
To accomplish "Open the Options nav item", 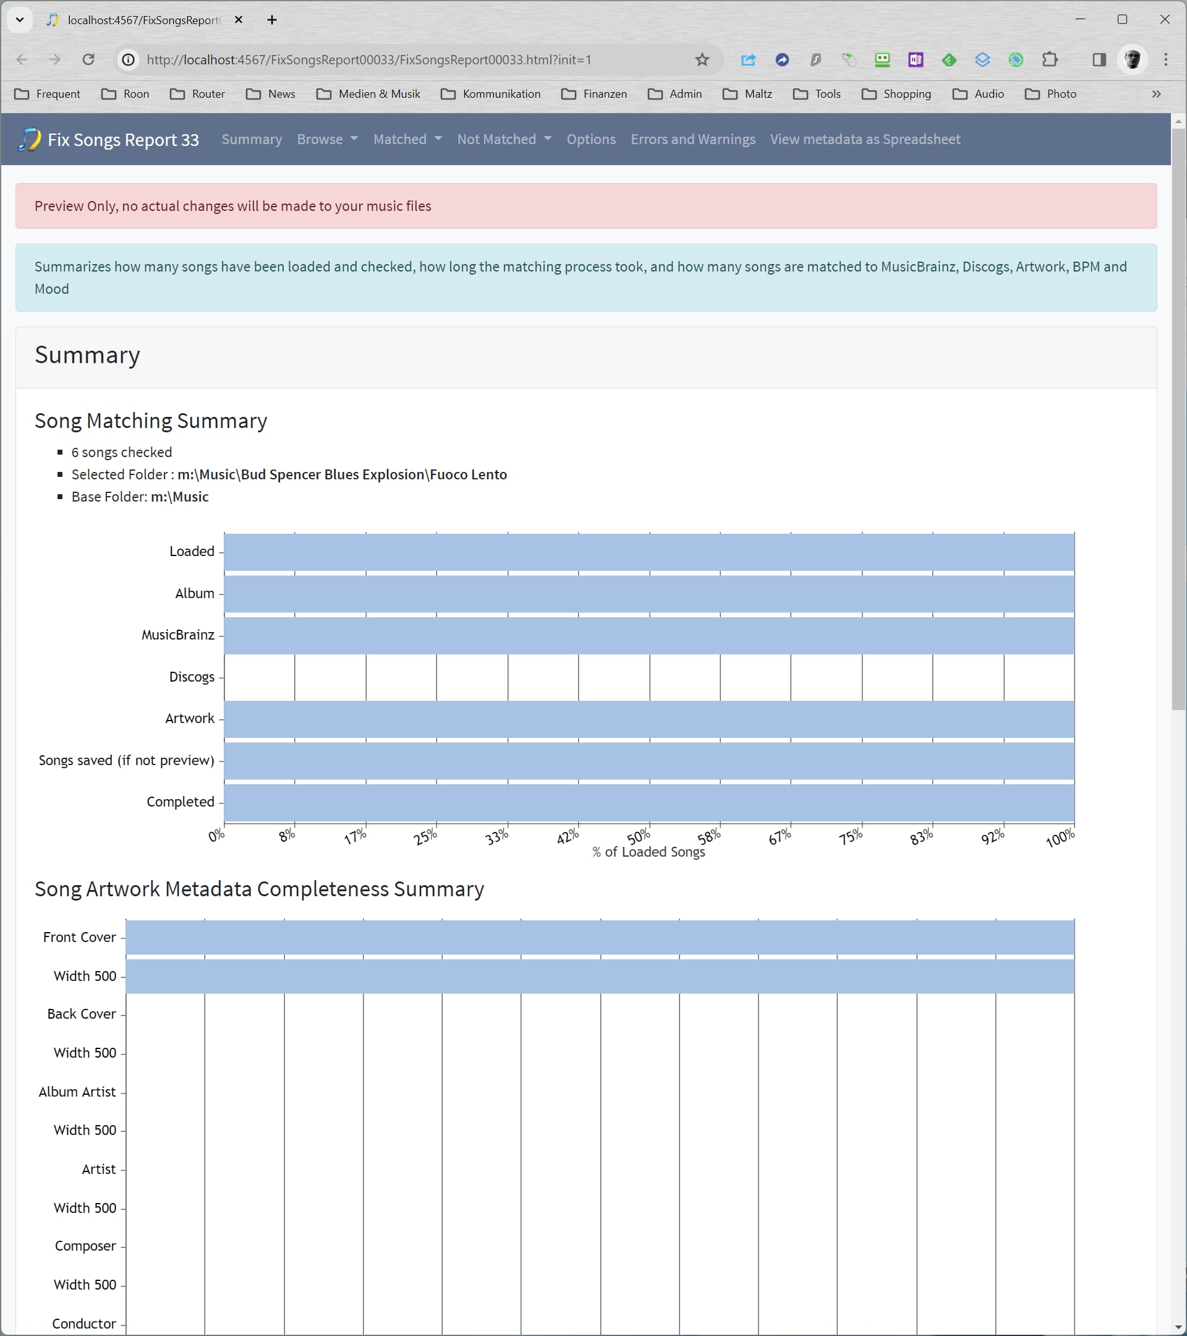I will click(590, 139).
